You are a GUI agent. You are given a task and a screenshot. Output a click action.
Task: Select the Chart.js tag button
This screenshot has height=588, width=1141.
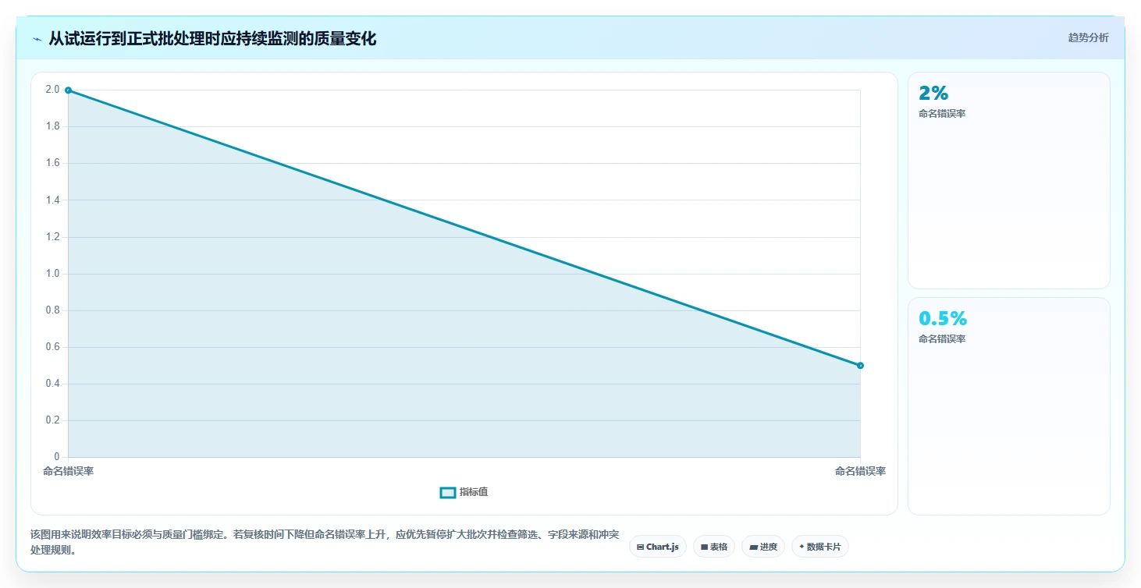tap(658, 547)
